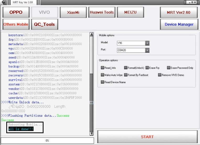200x145 pixels.
Task: Open Device Manager
Action: 179,24
